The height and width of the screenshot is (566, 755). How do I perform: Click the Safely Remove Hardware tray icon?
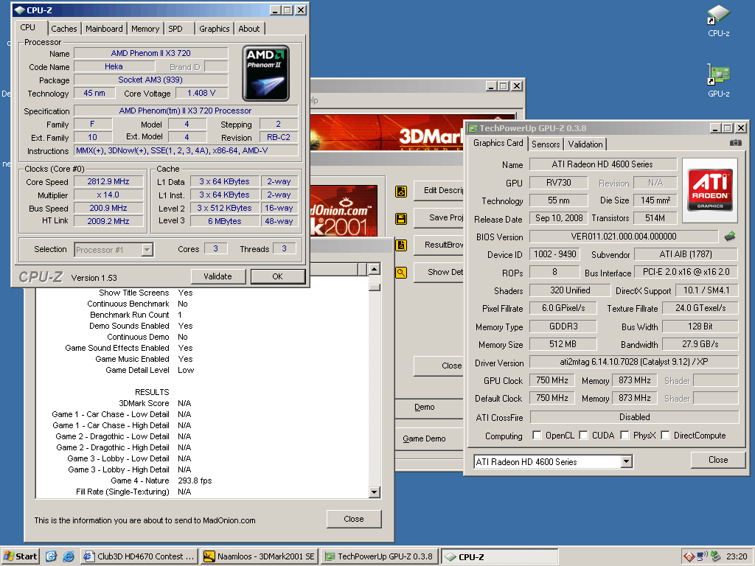[714, 556]
